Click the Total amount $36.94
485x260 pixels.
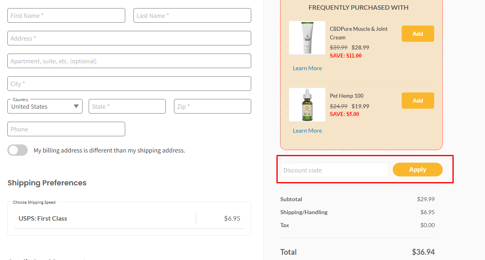tap(423, 252)
